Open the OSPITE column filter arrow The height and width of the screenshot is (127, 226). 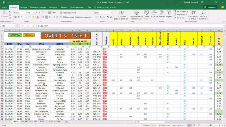[x=68, y=47]
